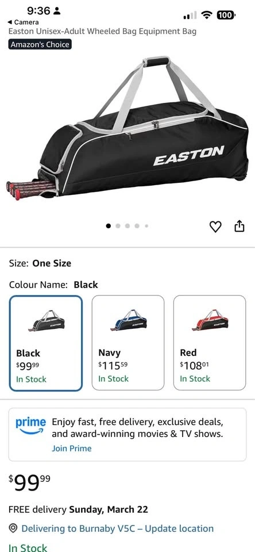Jump to the third image dot
This screenshot has height=552, width=255.
pos(127,226)
